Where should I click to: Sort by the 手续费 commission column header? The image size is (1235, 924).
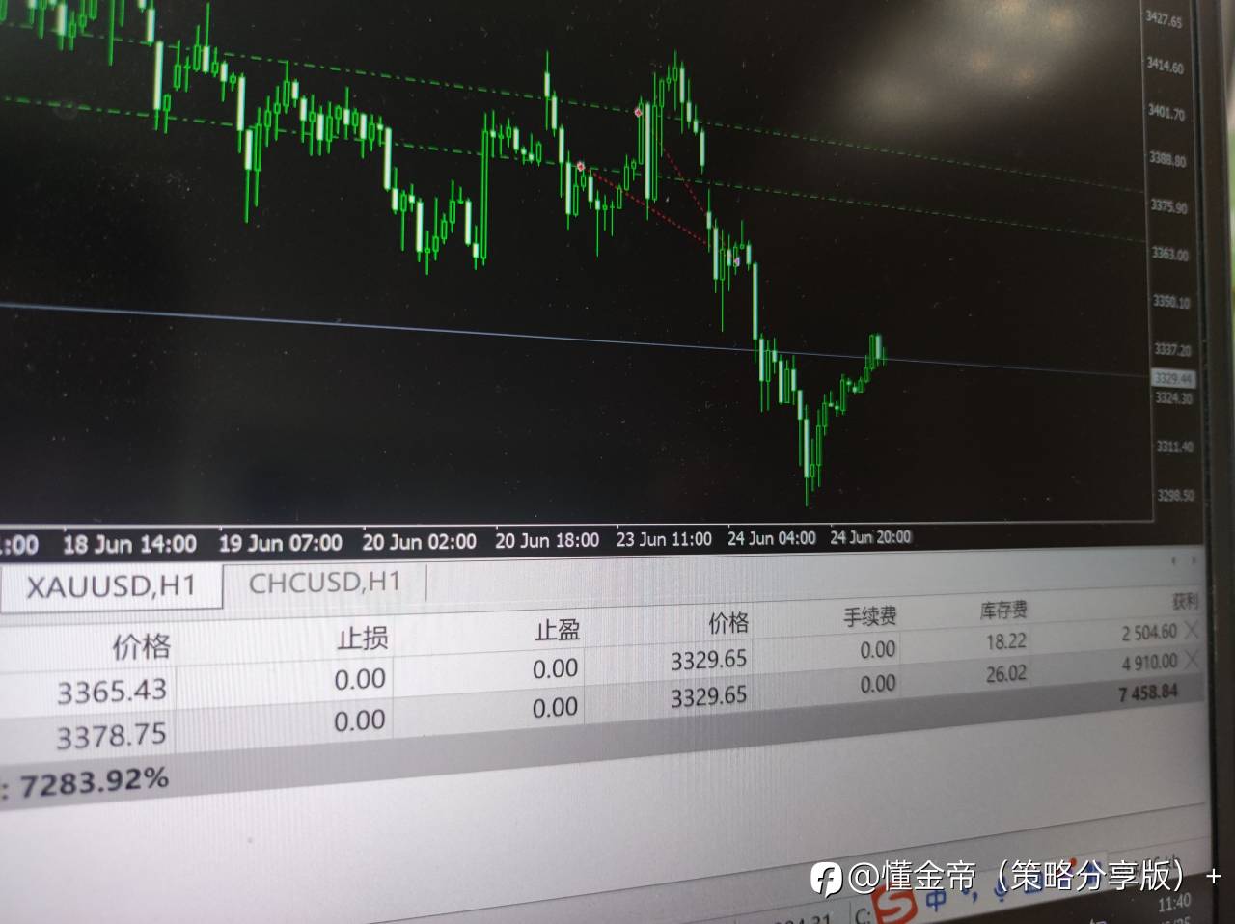point(870,616)
